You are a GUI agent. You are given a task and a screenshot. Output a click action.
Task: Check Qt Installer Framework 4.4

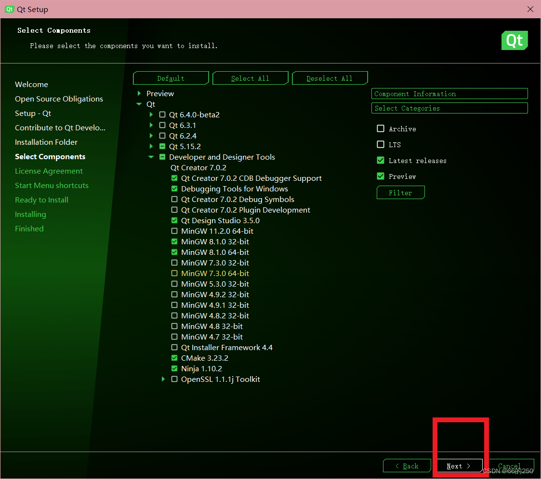click(174, 347)
